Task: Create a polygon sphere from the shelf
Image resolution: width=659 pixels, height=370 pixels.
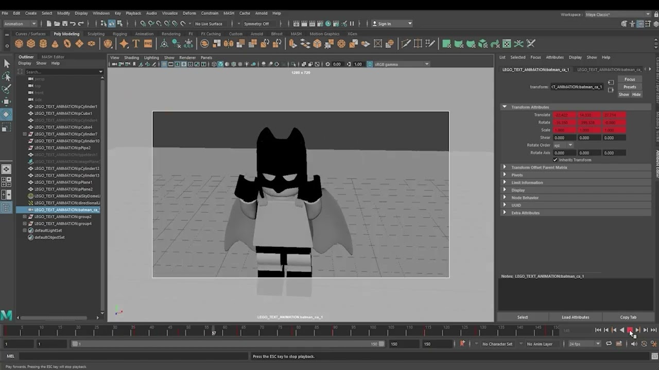Action: (19, 44)
